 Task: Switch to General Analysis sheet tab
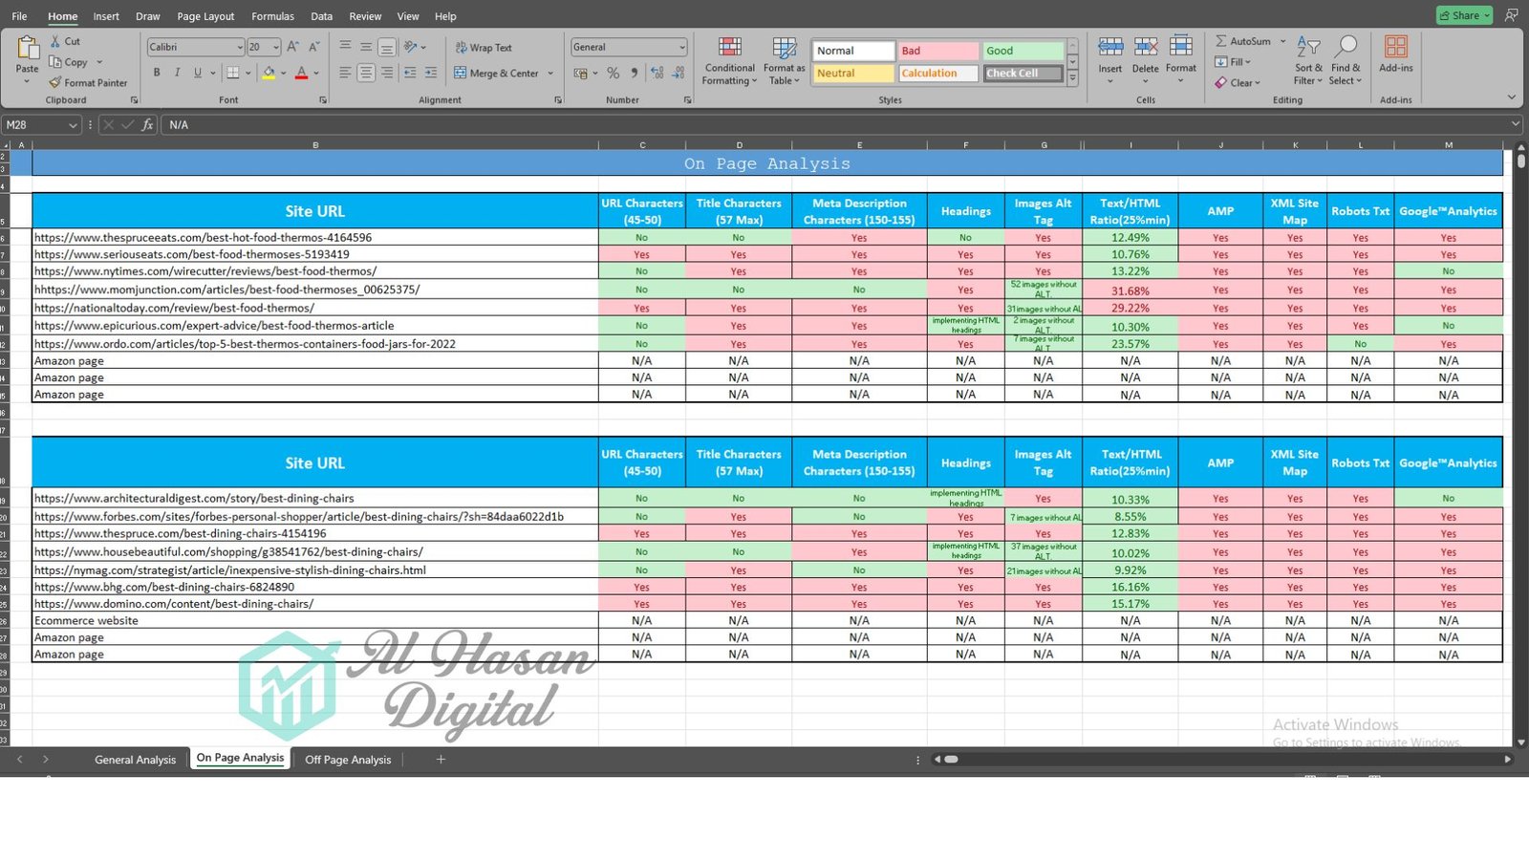click(135, 760)
